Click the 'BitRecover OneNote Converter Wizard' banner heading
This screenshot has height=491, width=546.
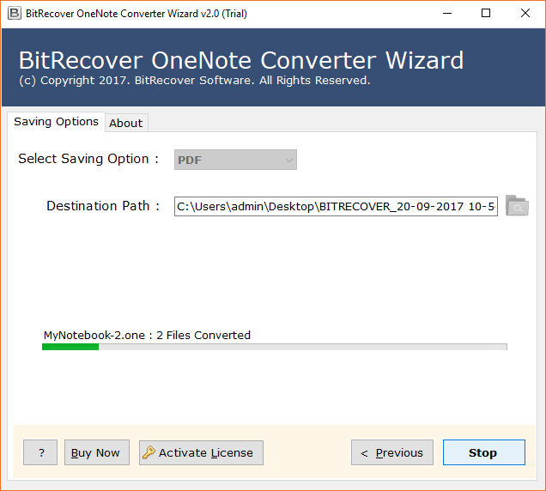(x=241, y=60)
